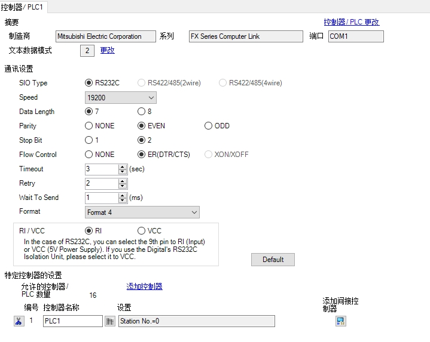Screen dimensions: 430x342
Task: Click the Default button
Action: [x=273, y=260]
